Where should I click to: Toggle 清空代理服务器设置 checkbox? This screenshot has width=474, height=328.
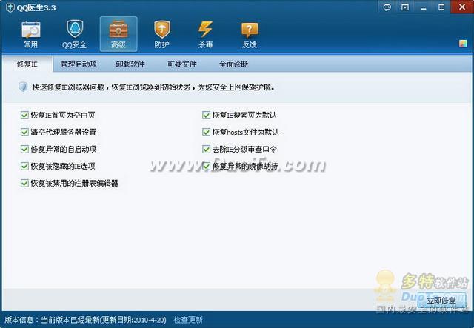coord(25,133)
